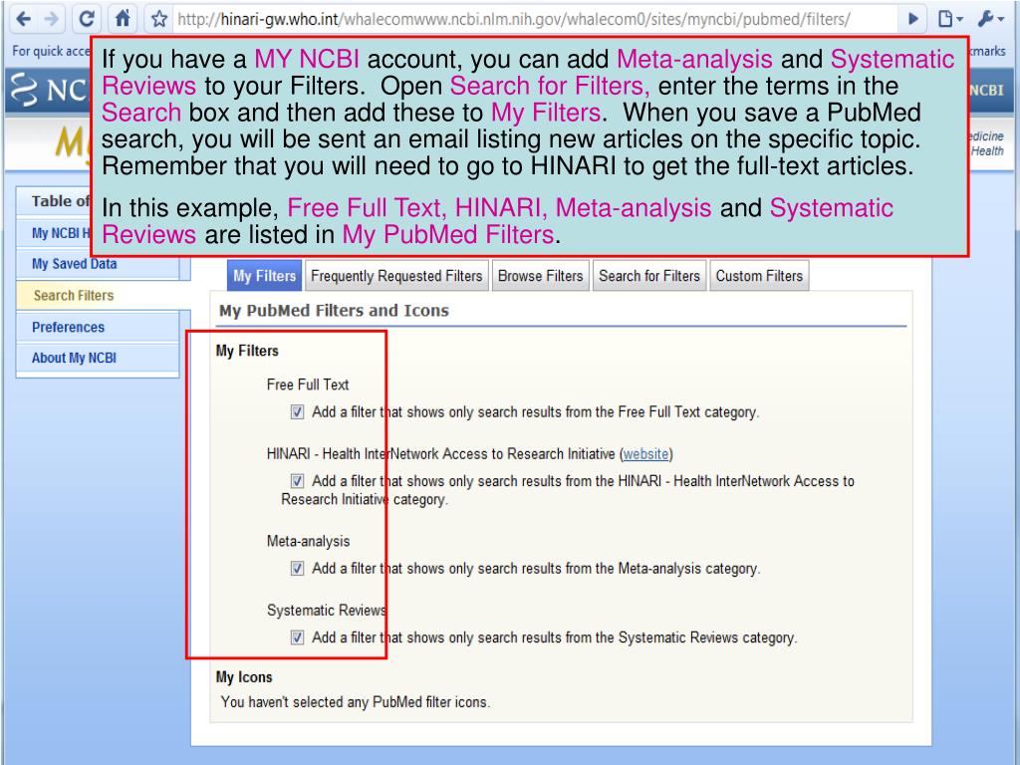Toggle the HINARI filter checkbox
This screenshot has width=1020, height=765.
tap(297, 481)
